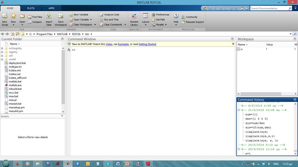Dismiss the New to MATLAB banner
This screenshot has height=167, width=298.
[x=233, y=44]
